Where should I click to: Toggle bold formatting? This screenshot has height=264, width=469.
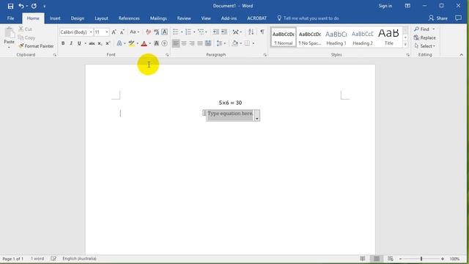pos(63,43)
